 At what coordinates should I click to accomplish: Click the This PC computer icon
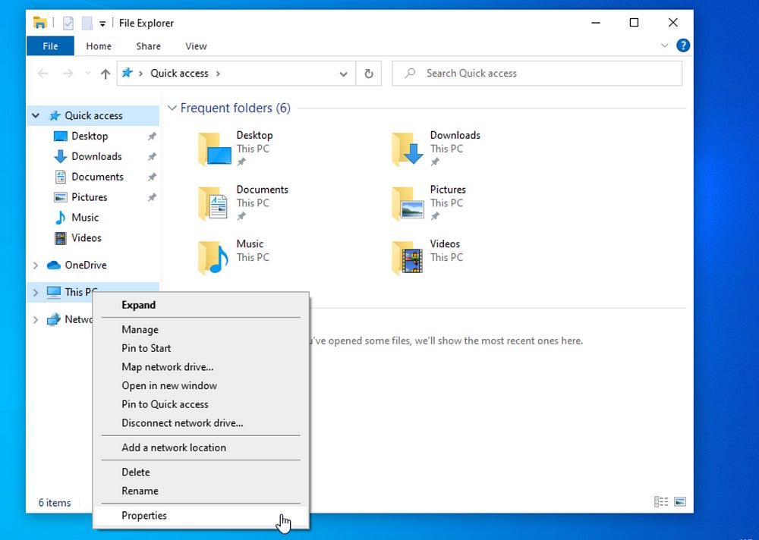tap(53, 292)
